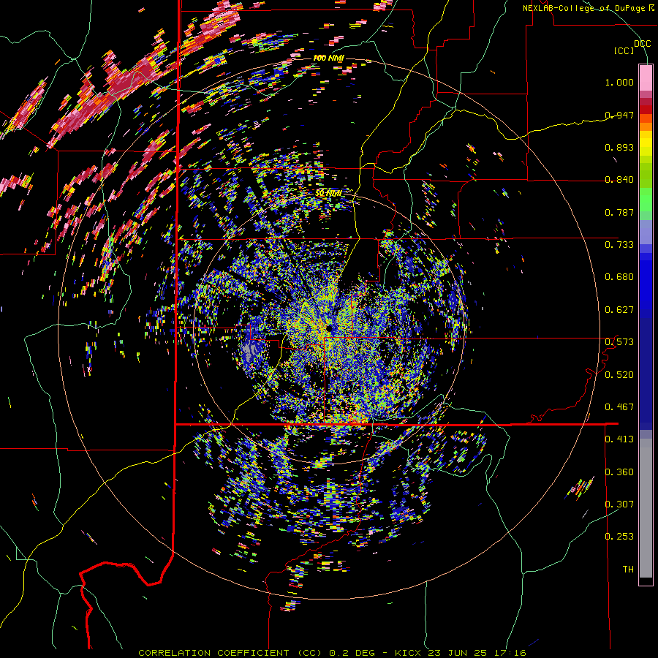Click the 0.573 scale value
Screen dimensions: 658x658
click(619, 342)
